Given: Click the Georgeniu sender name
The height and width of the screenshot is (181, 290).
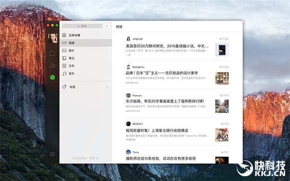Looking at the screenshot, I should 138,67.
